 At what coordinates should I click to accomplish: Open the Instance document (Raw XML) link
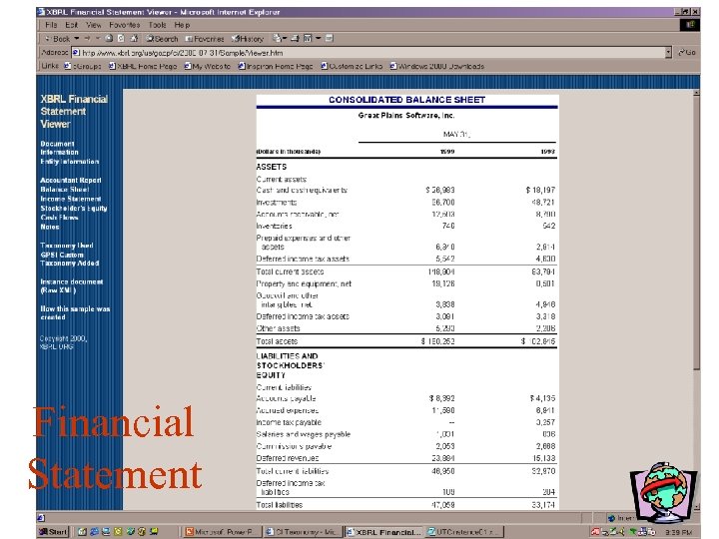tap(72, 286)
